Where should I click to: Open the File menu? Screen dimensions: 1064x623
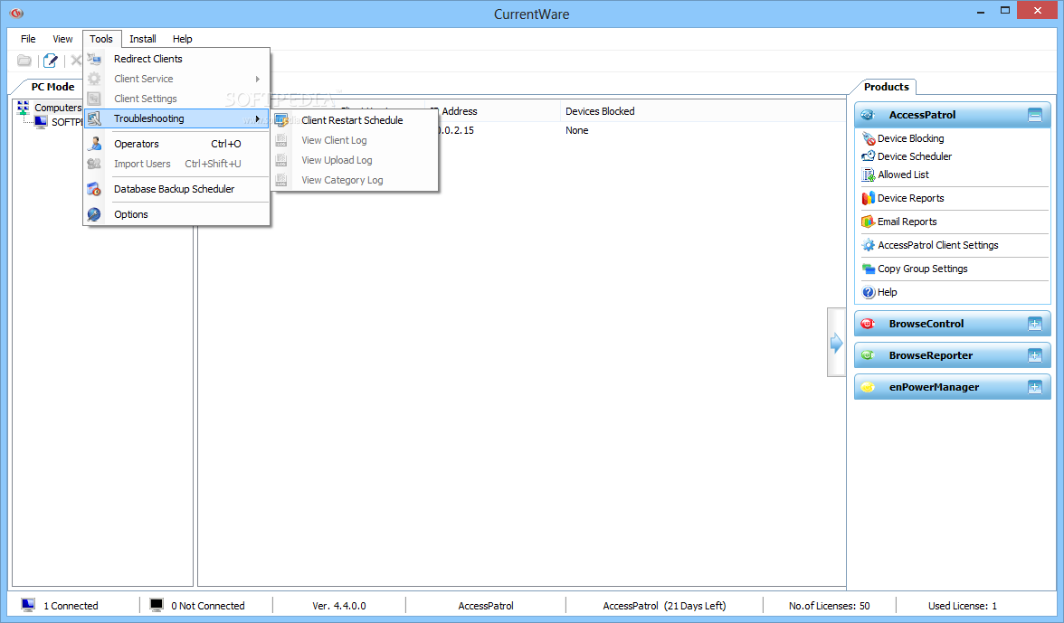click(x=28, y=39)
